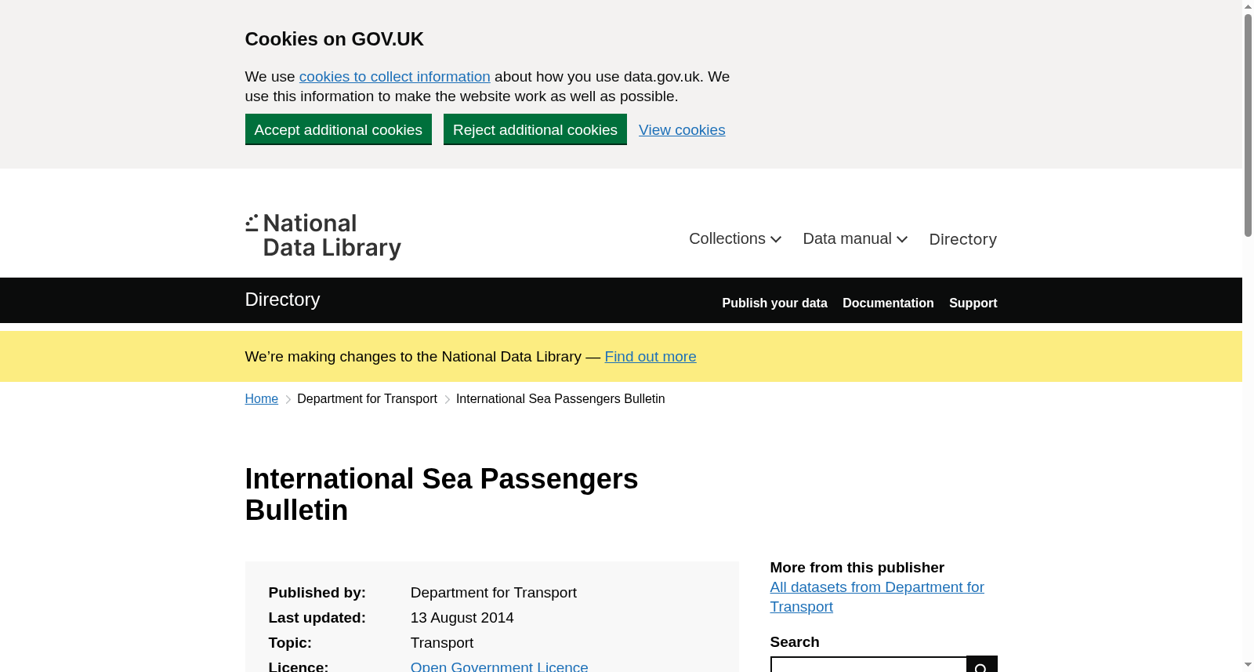Follow the Find out more link
The height and width of the screenshot is (672, 1254).
651,357
